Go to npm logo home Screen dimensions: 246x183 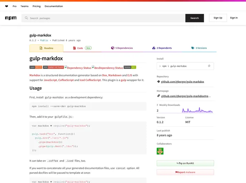(x=11, y=18)
